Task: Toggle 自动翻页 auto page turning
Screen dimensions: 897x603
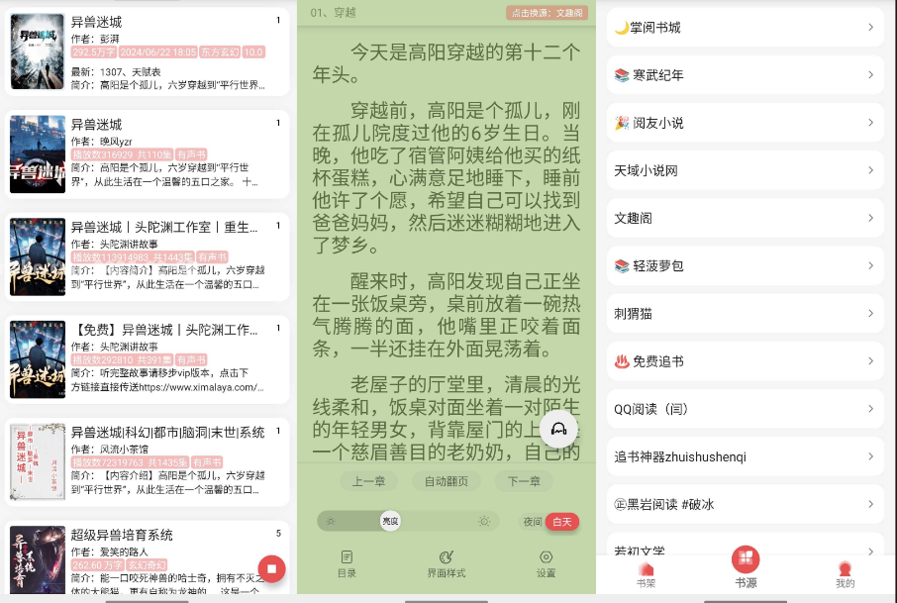Action: pyautogui.click(x=446, y=482)
